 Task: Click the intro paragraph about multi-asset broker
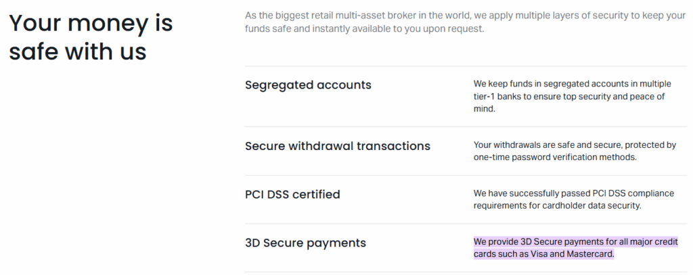click(x=465, y=23)
